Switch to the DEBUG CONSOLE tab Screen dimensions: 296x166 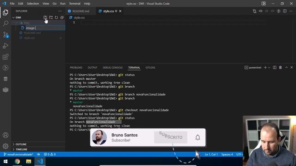tap(113, 68)
